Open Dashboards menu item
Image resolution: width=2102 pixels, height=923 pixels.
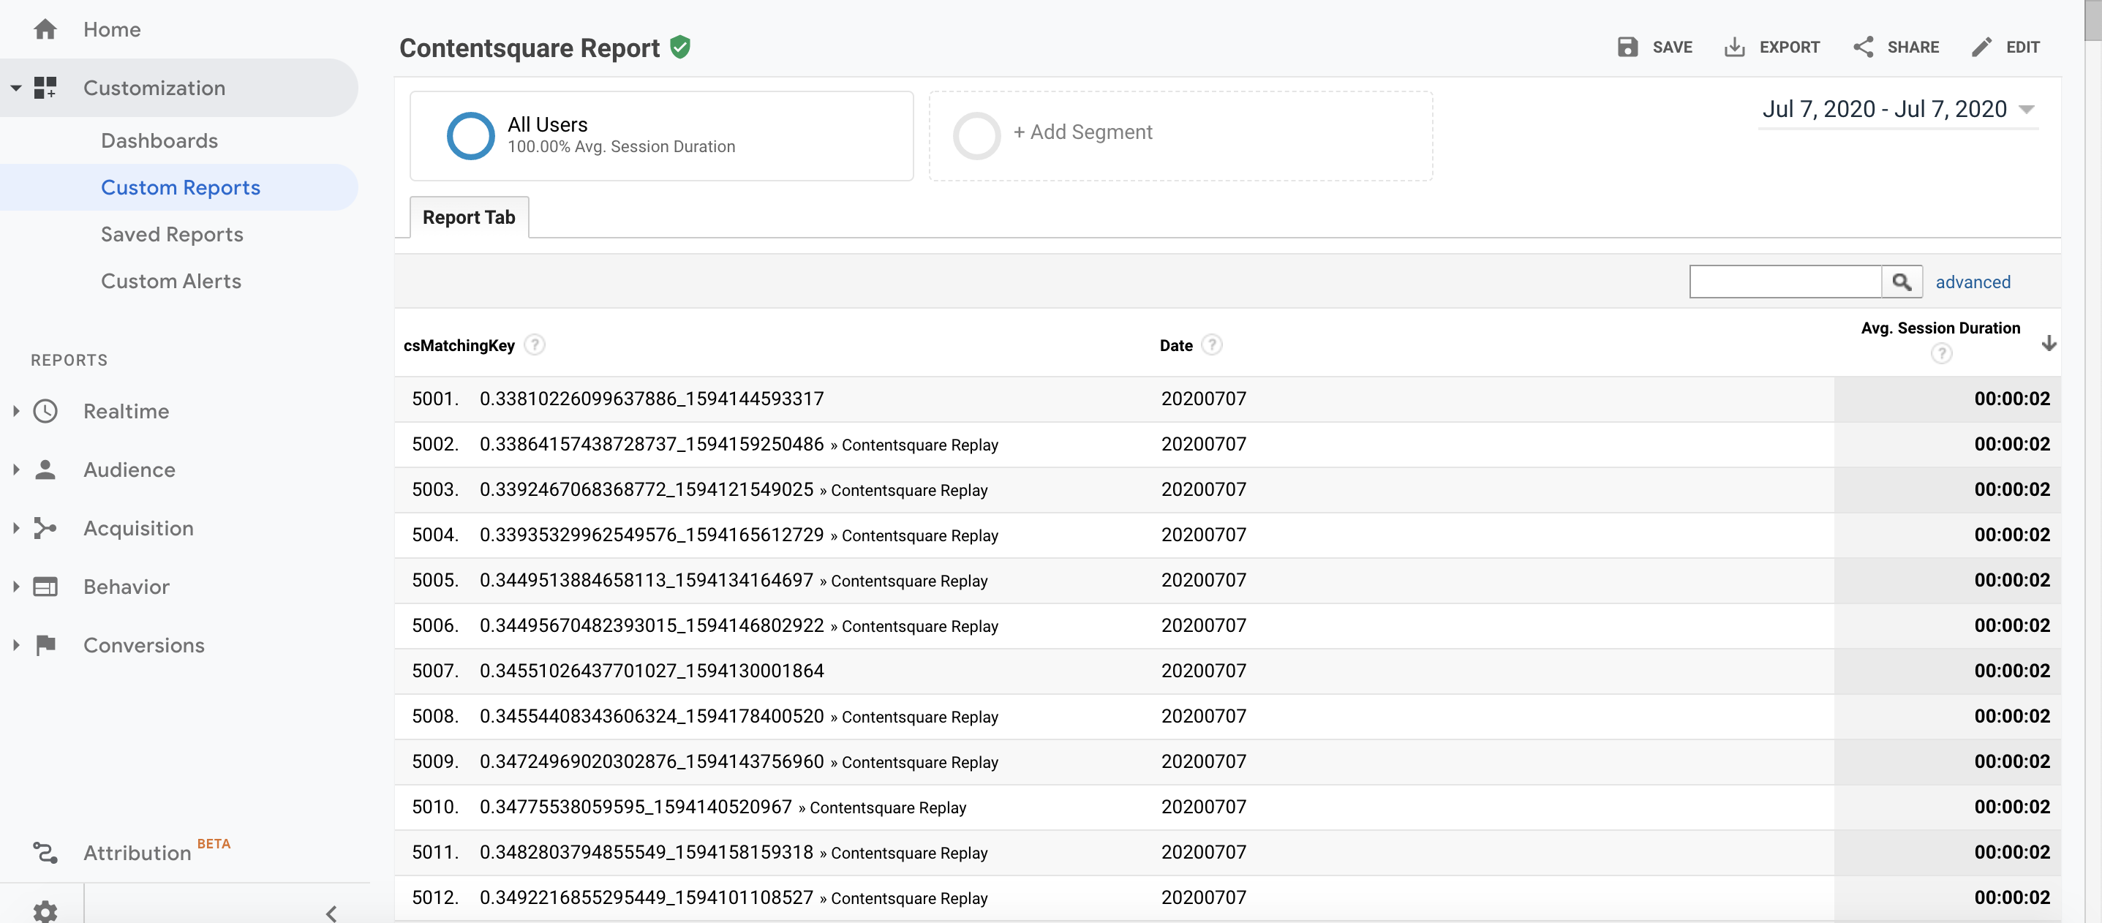click(159, 140)
